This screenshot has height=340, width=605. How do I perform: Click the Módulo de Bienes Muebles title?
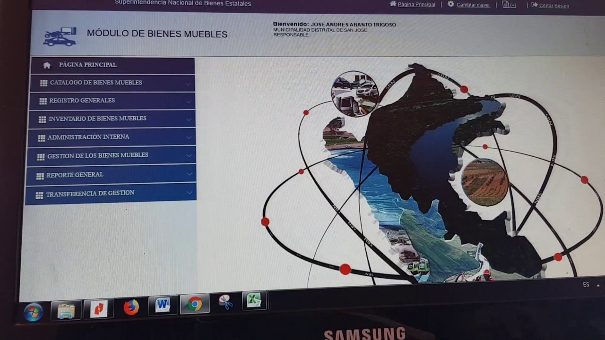157,34
